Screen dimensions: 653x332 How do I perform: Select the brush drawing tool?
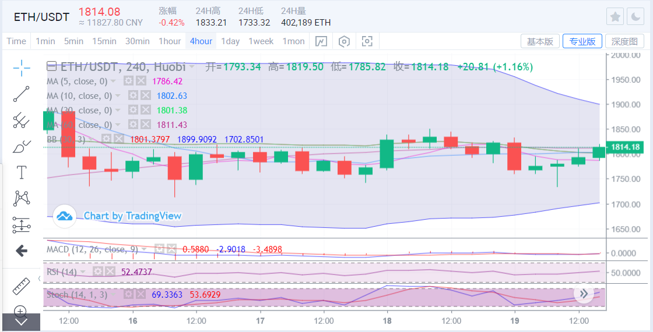pos(21,147)
